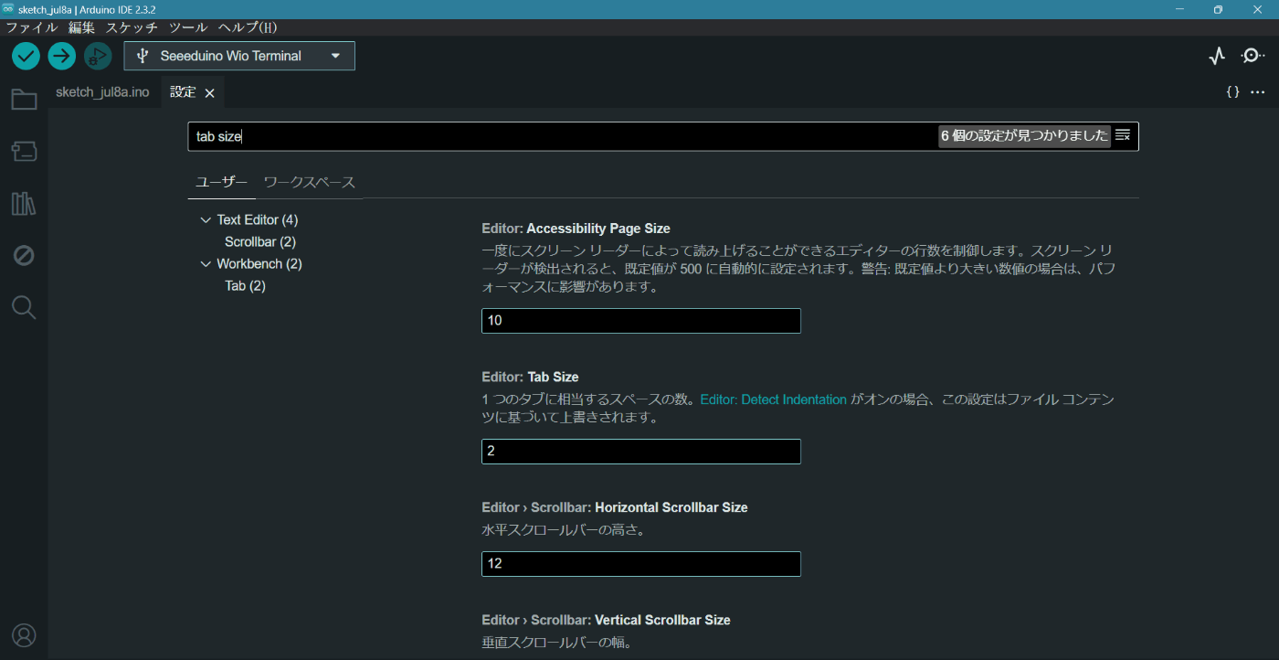
Task: Open the editor more actions ellipsis
Action: [1258, 92]
